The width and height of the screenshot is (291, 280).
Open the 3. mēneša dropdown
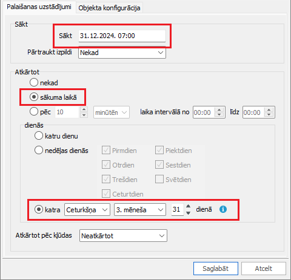140,210
